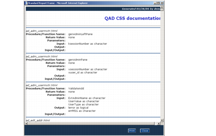Click the horizontal scrollbar left arrow
216x136 pixels.
point(26,123)
